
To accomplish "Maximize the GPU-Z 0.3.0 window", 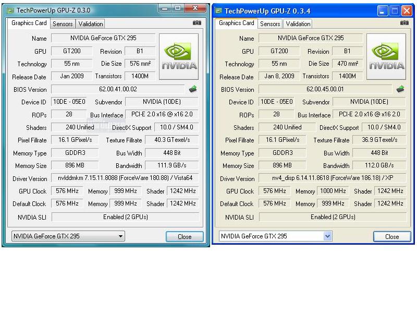I will (177, 8).
